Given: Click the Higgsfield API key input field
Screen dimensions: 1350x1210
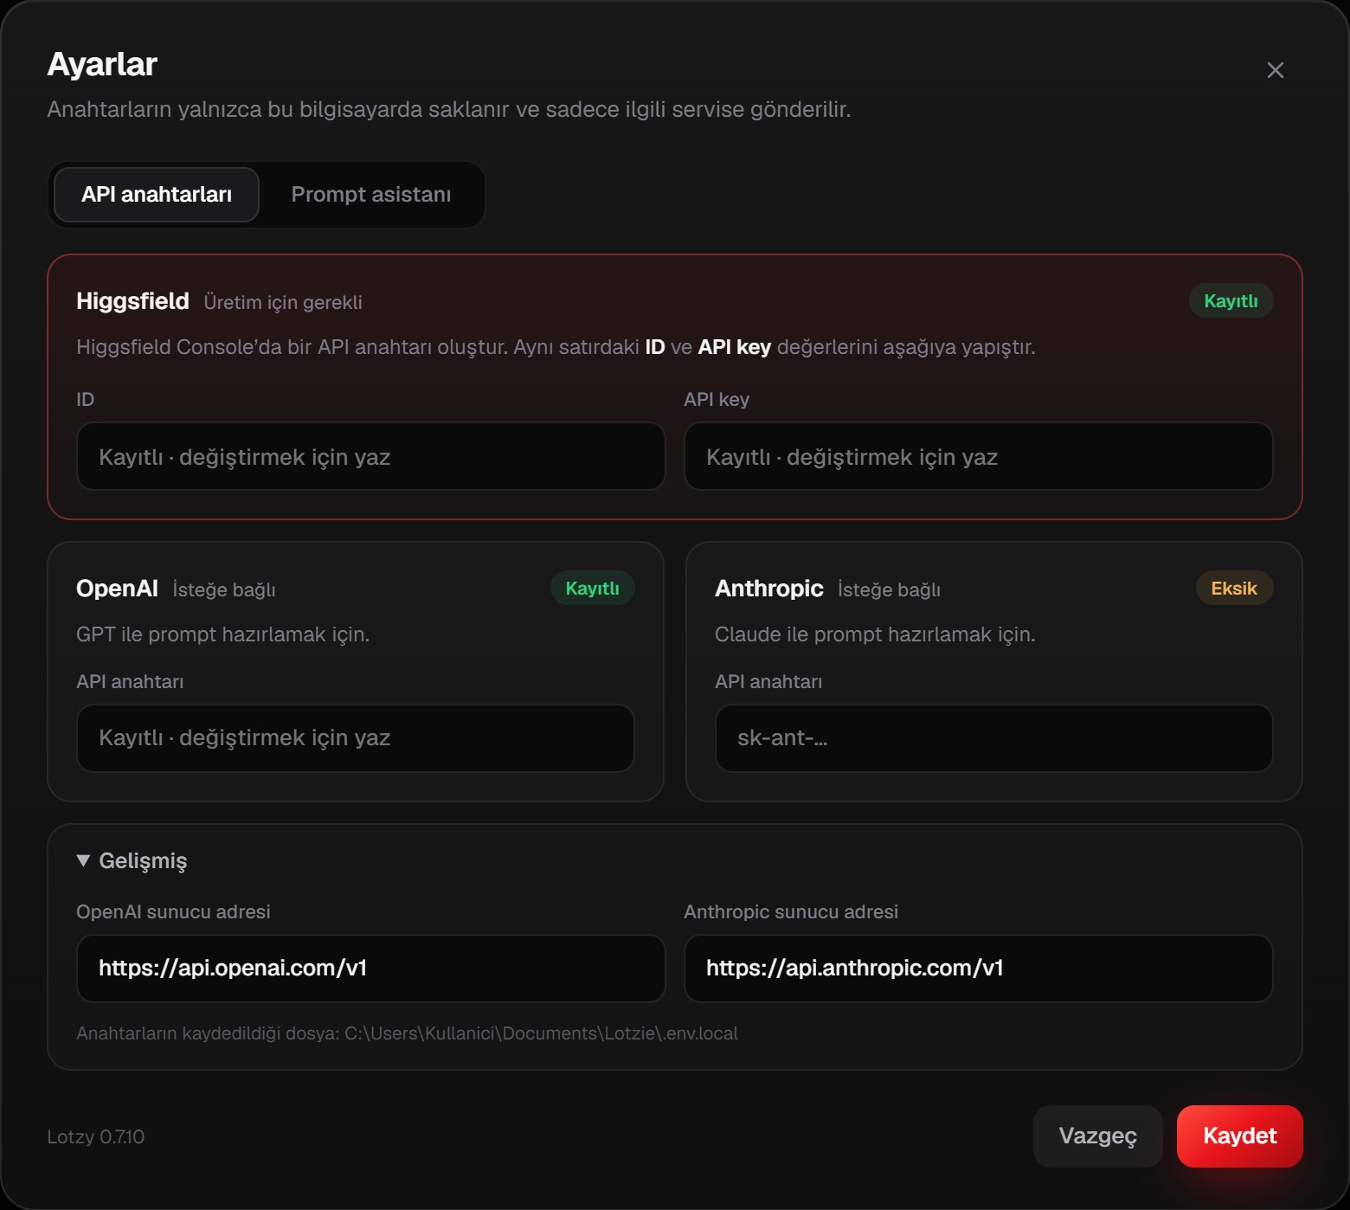Looking at the screenshot, I should tap(979, 456).
